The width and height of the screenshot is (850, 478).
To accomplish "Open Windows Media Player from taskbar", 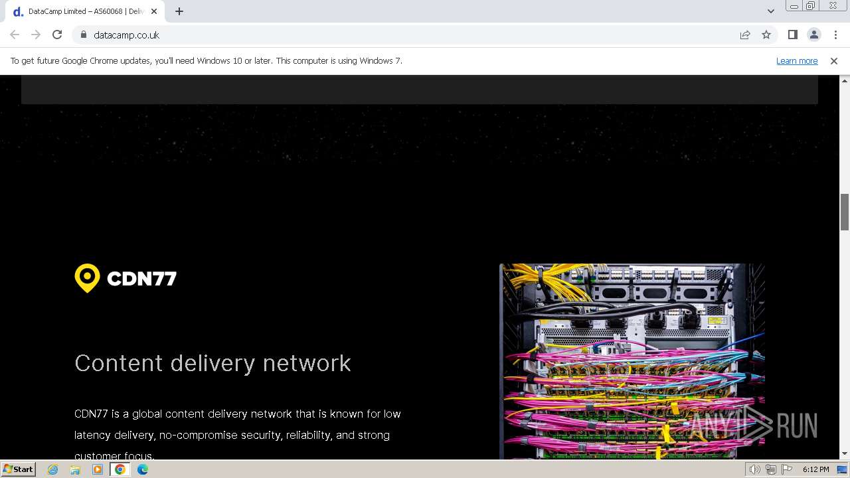I will (x=98, y=469).
